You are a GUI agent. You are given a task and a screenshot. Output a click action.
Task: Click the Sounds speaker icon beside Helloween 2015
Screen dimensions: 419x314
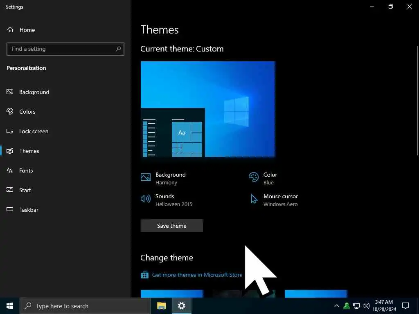pyautogui.click(x=146, y=199)
